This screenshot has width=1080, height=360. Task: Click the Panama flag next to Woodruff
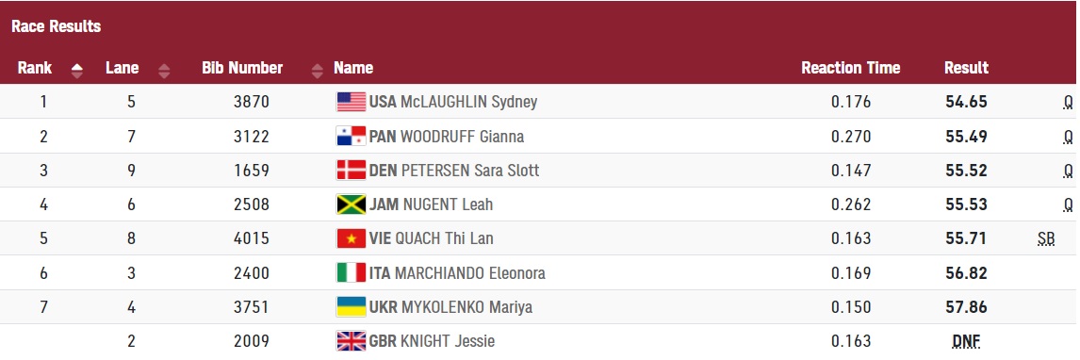[x=351, y=137]
